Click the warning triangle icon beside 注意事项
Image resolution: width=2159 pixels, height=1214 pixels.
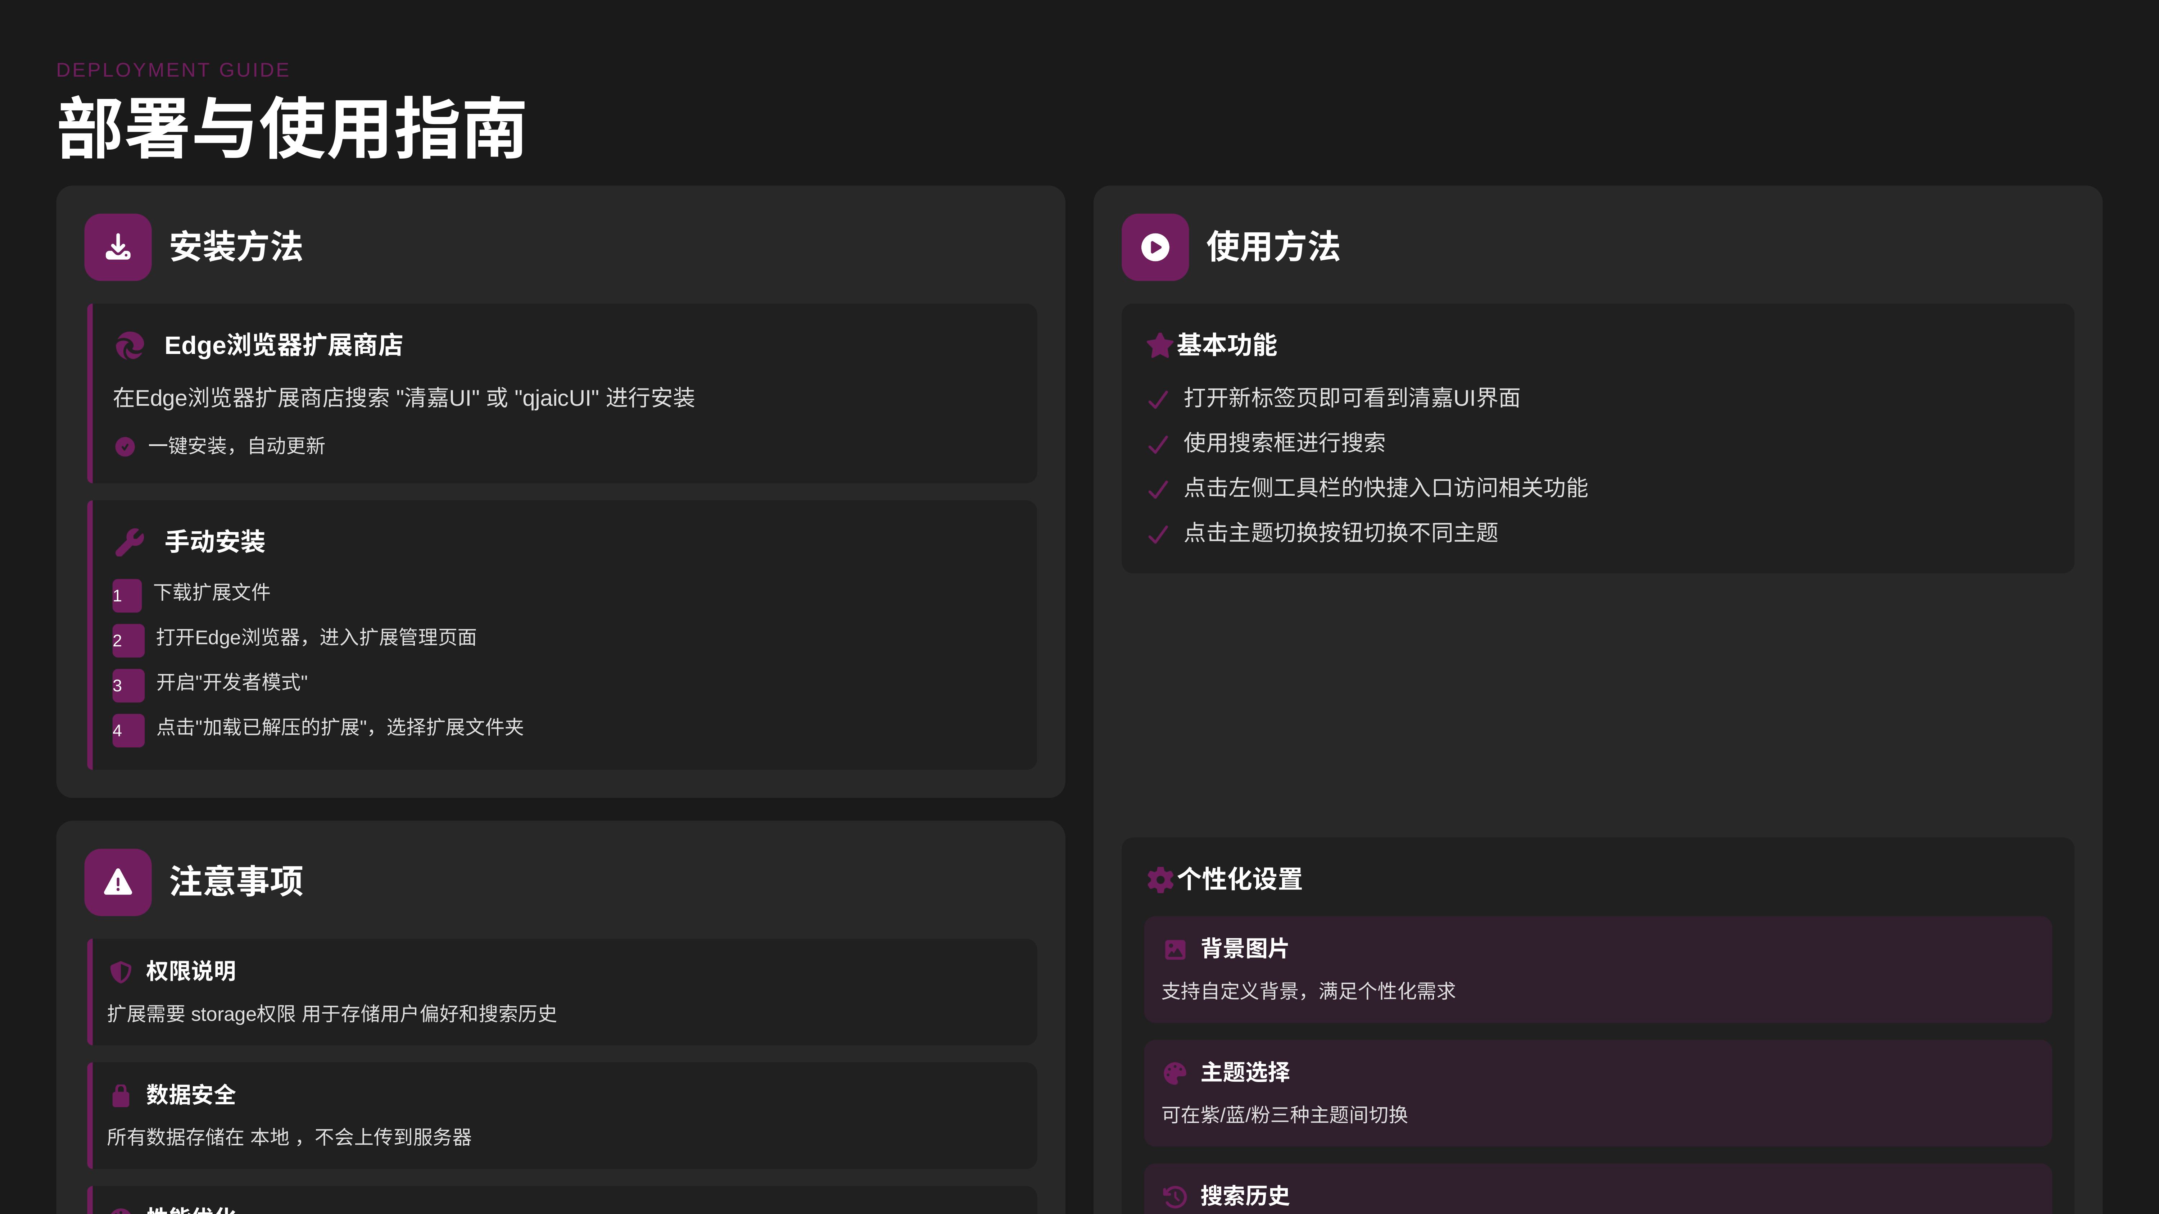point(117,881)
